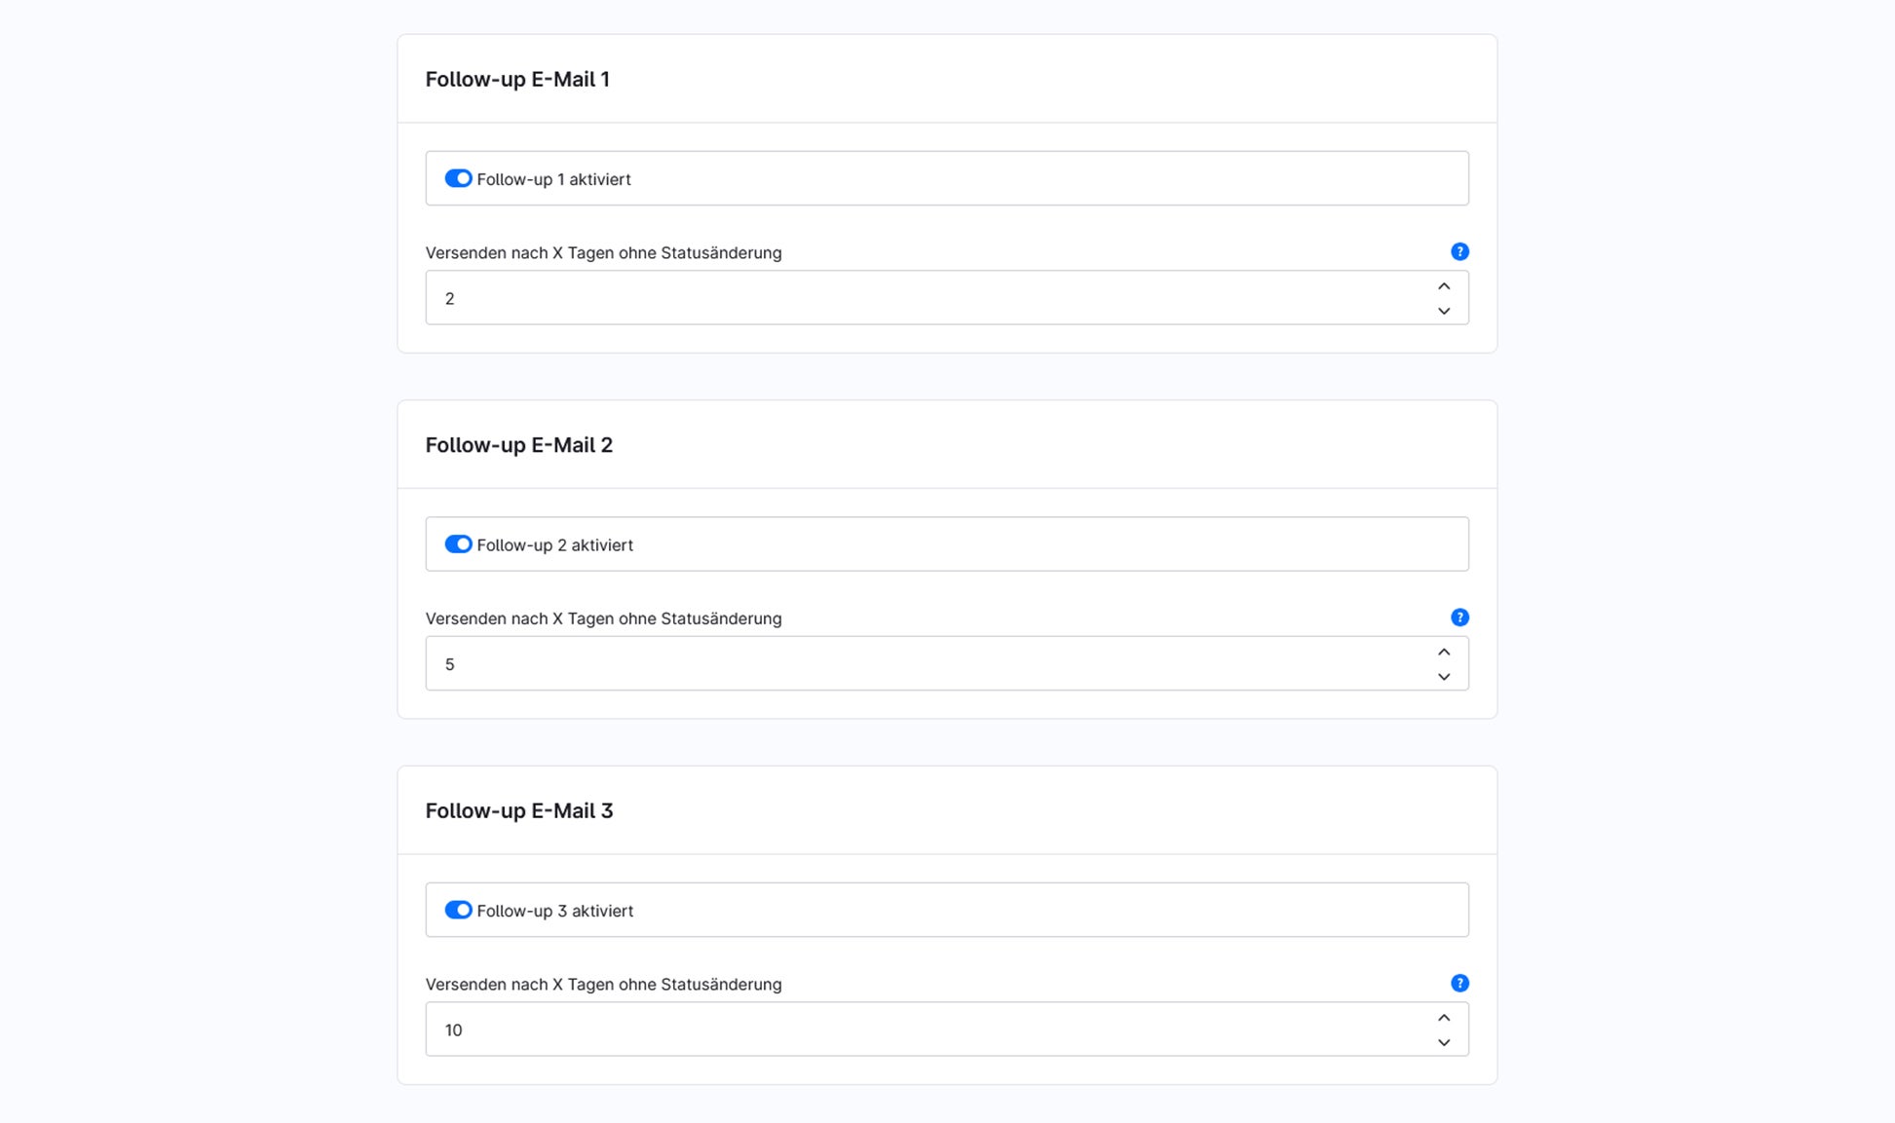This screenshot has height=1123, width=1895.
Task: Decrease days value for Follow-up E-Mail 1
Action: [x=1444, y=311]
